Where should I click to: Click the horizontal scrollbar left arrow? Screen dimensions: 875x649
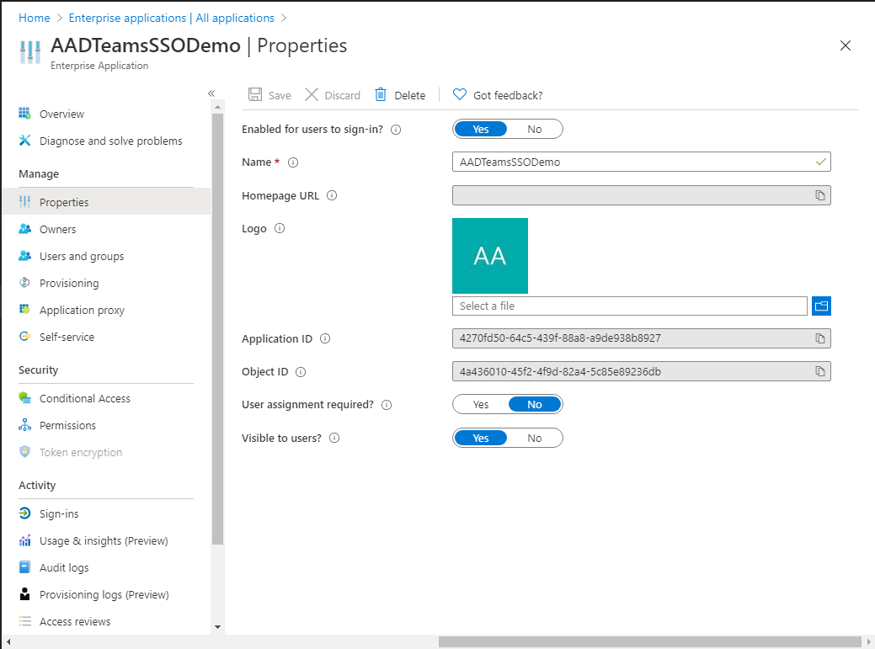point(8,642)
